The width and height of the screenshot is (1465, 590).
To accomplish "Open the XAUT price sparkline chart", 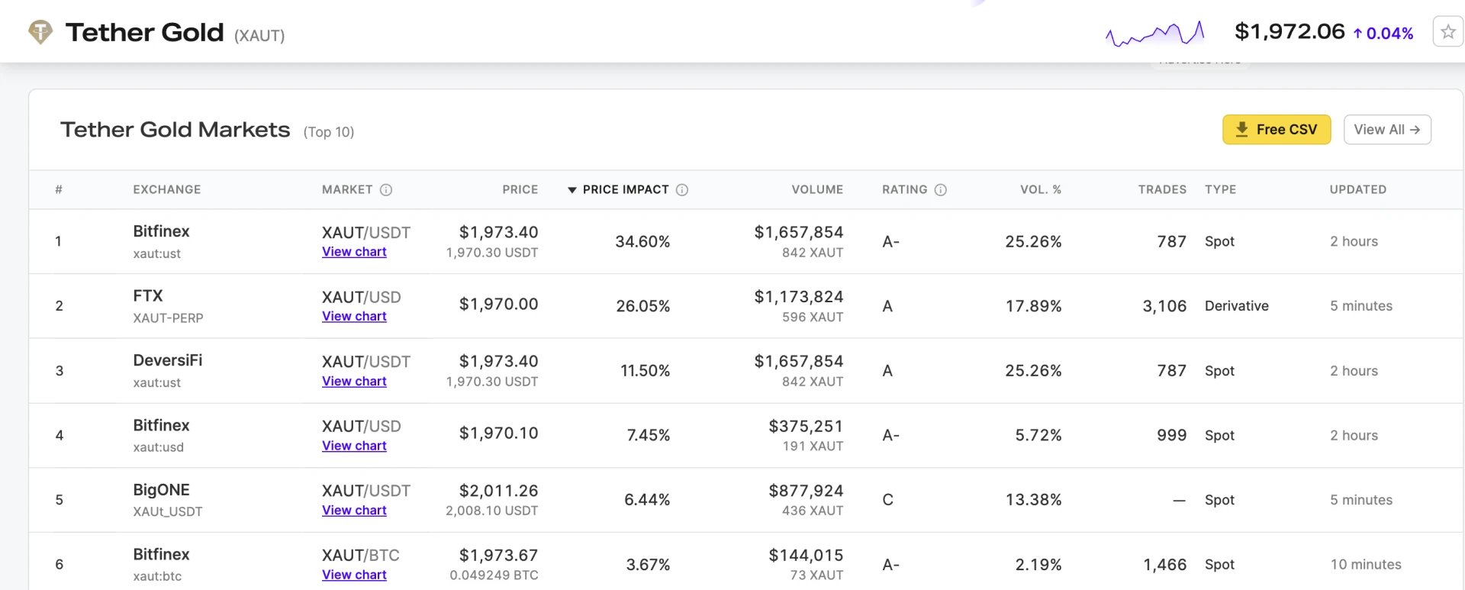I will tap(1154, 33).
